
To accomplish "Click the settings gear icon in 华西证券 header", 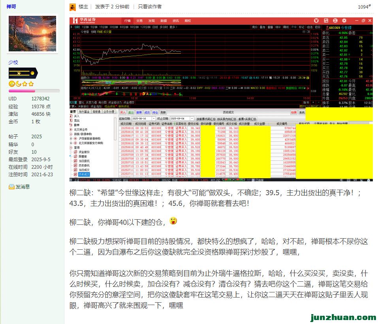I will pyautogui.click(x=344, y=20).
